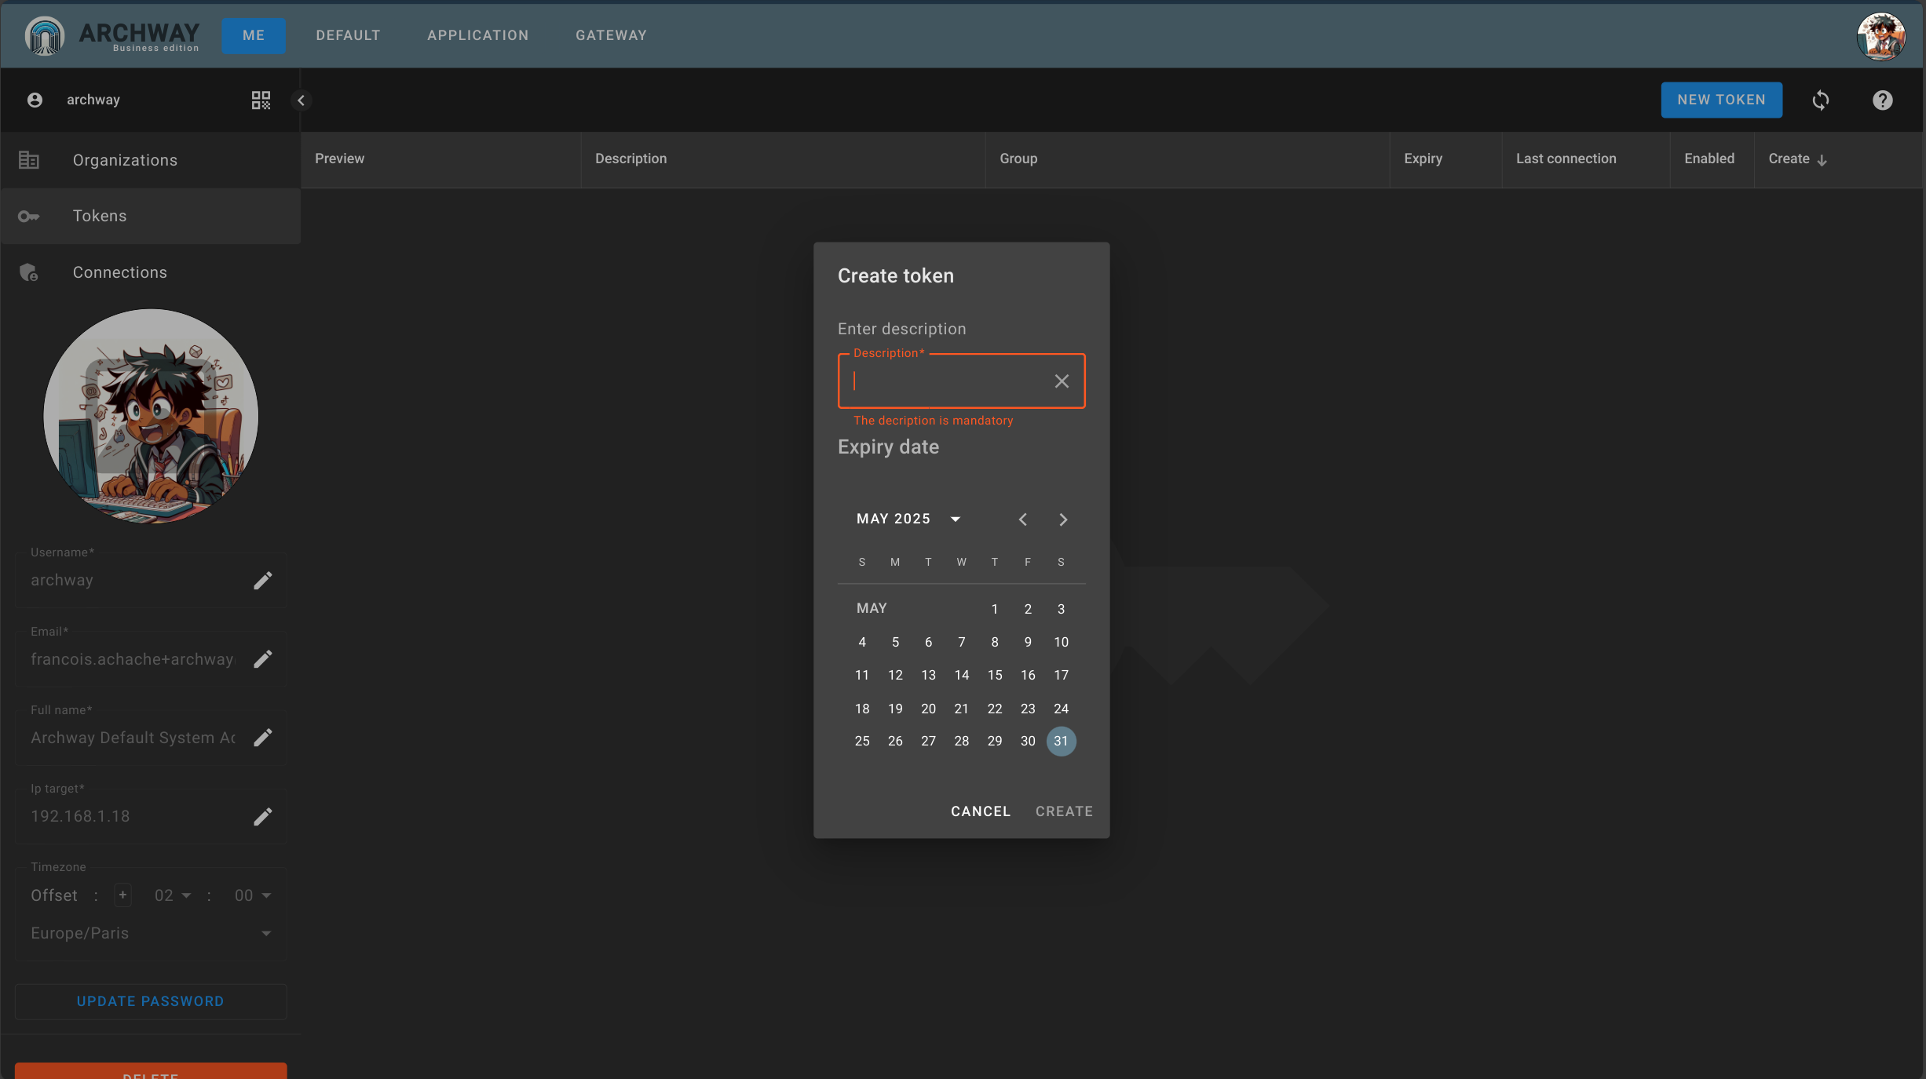Click the Group column header

click(1187, 159)
